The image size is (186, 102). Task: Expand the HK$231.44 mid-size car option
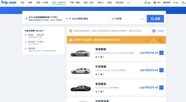[x=161, y=70]
